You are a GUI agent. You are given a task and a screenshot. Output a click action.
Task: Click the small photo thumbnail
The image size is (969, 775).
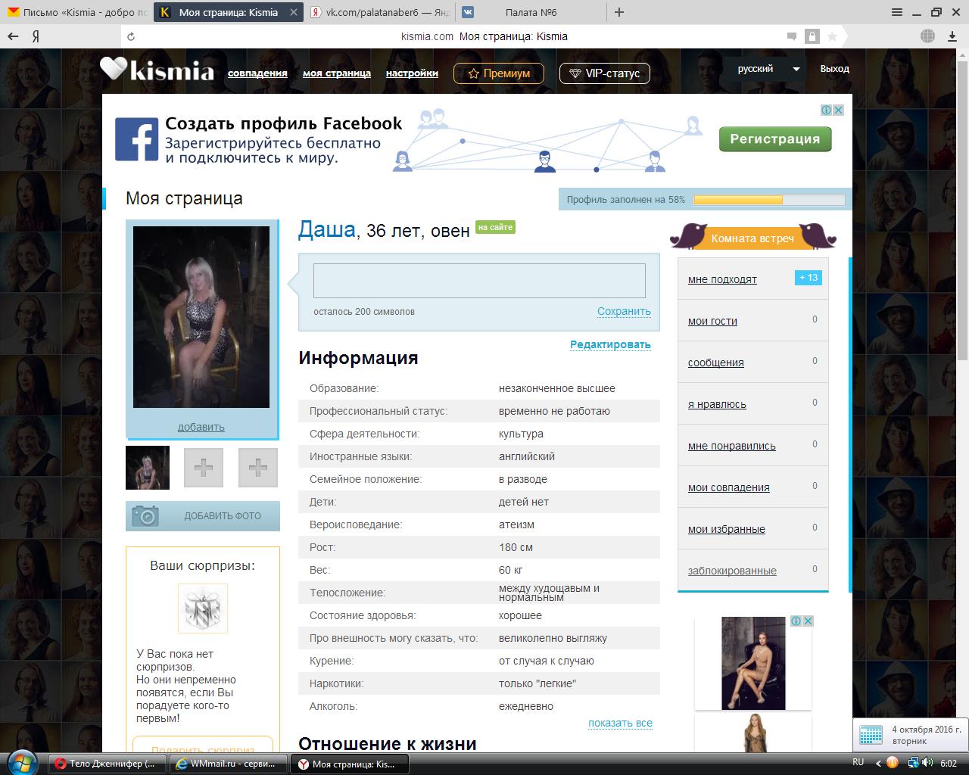(148, 468)
